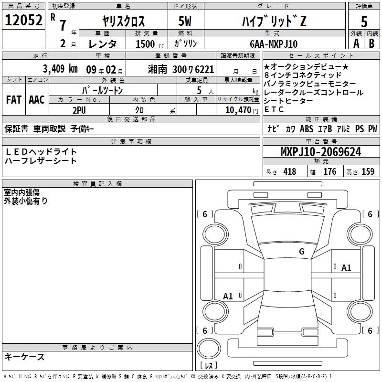Click 保証書 in later-shipped parts
Viewport: 382px width, 382px height.
pyautogui.click(x=16, y=129)
